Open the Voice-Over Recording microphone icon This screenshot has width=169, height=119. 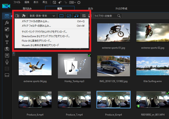(x=7, y=62)
